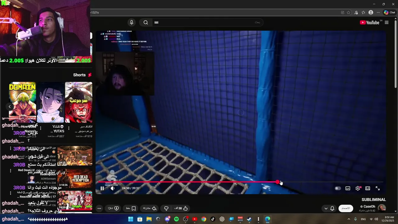This screenshot has width=398, height=224.
Task: Open the YouTube hamburger guide menu
Action: 386,22
